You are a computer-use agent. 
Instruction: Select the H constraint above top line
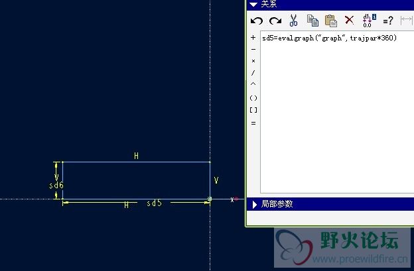(x=136, y=156)
